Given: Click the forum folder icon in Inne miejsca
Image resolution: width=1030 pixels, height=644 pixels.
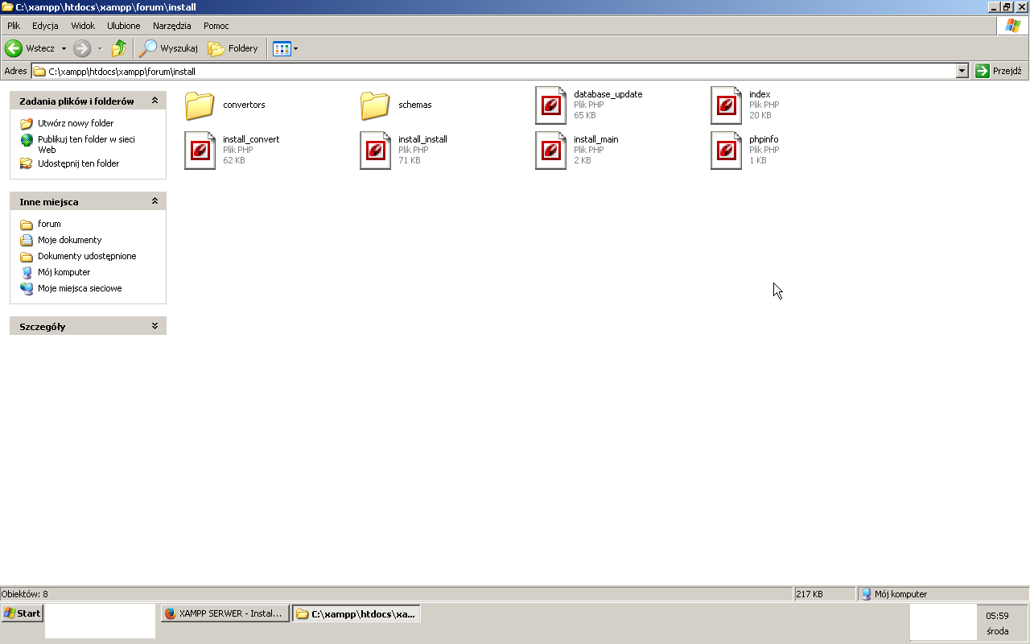Looking at the screenshot, I should [27, 224].
